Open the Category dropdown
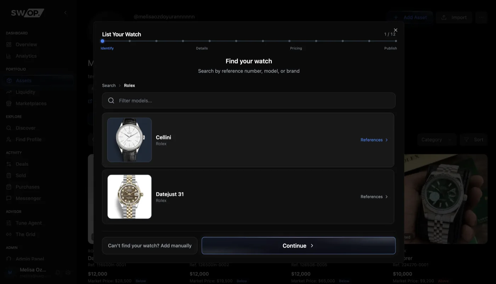The height and width of the screenshot is (284, 496). pyautogui.click(x=437, y=140)
